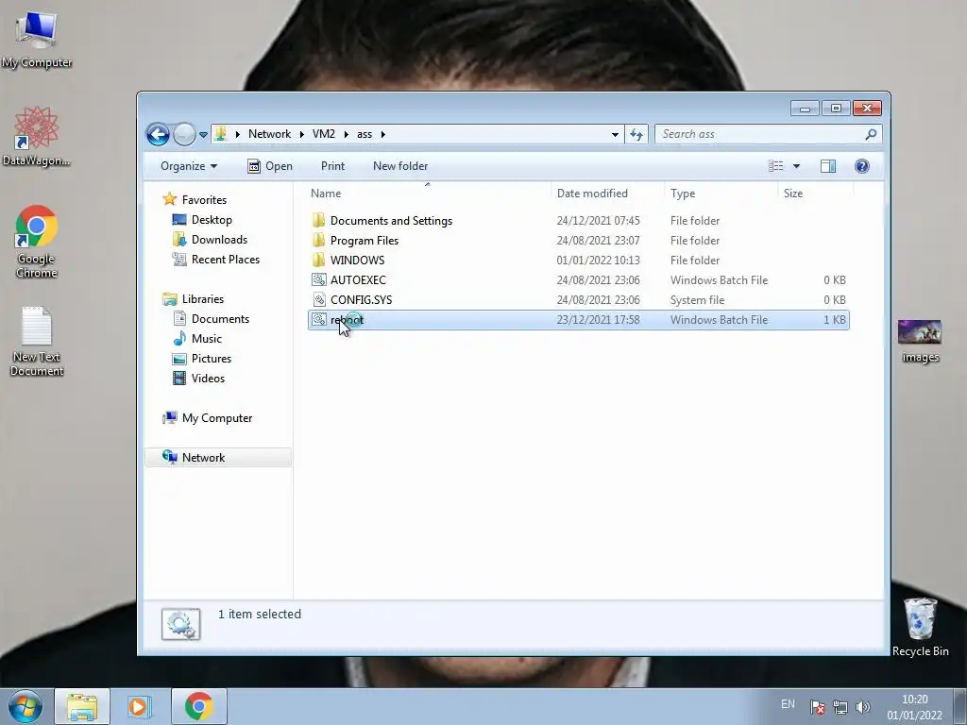The width and height of the screenshot is (967, 725).
Task: Open the Windows Start menu
Action: (25, 706)
